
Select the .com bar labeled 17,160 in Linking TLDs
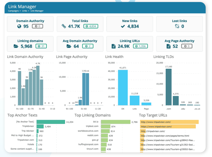coord(169,87)
